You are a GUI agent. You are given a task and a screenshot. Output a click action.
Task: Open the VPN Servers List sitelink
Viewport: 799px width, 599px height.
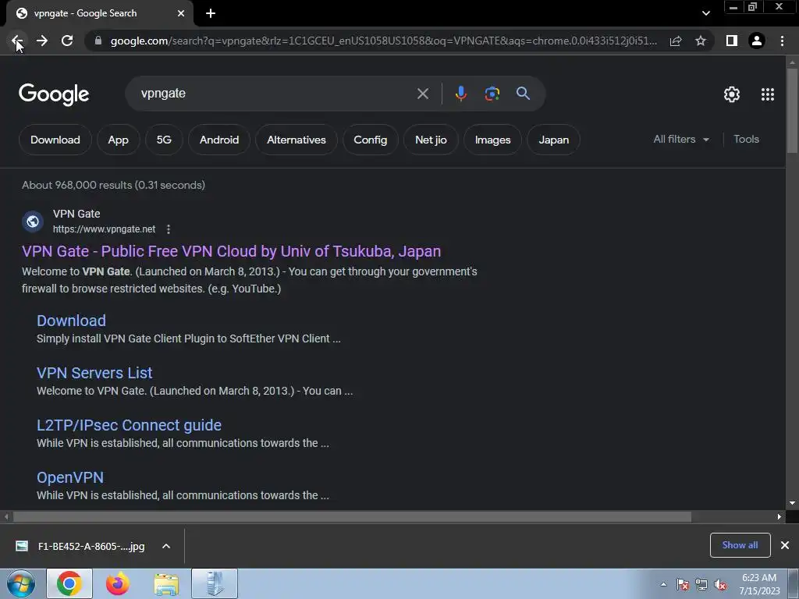pyautogui.click(x=94, y=373)
